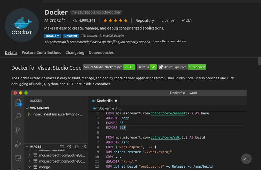
Task: Click the Images panel settings gear icon
Action: pos(69,147)
